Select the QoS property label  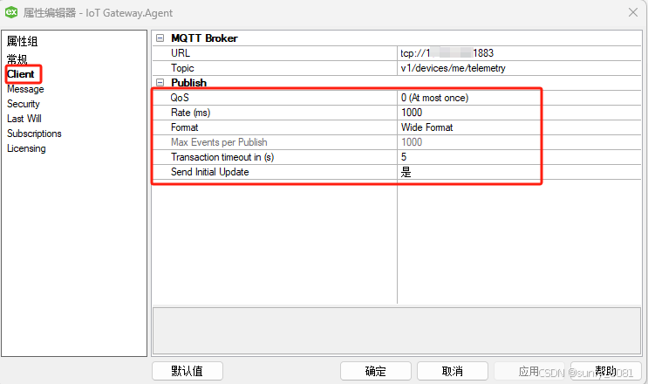tap(180, 98)
